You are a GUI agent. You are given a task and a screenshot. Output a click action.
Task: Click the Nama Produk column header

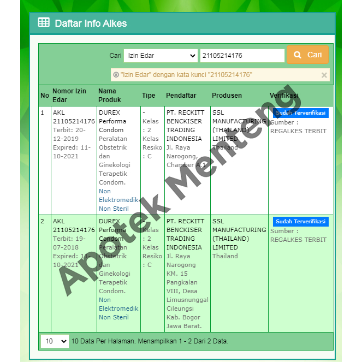tap(109, 96)
